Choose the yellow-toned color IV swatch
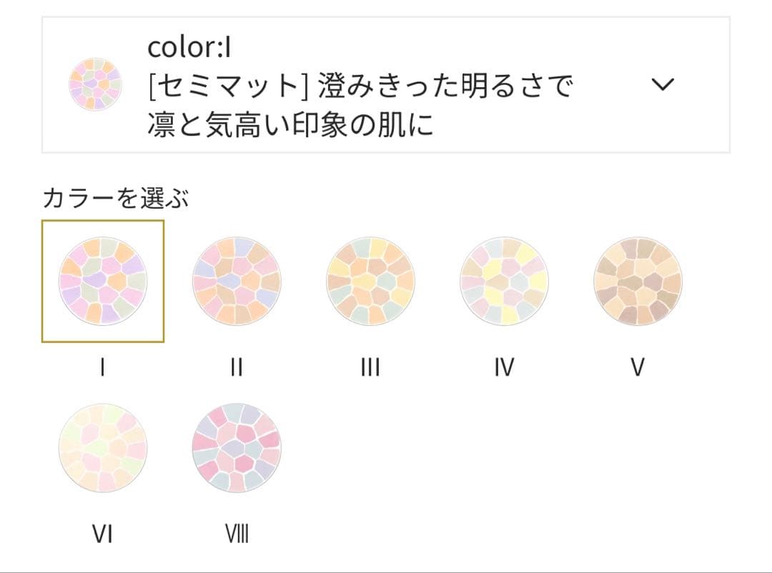 [503, 281]
